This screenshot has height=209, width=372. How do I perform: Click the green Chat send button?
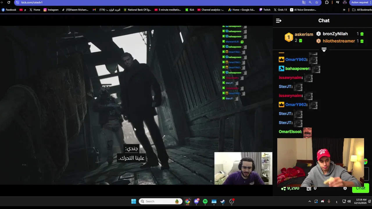(361, 188)
